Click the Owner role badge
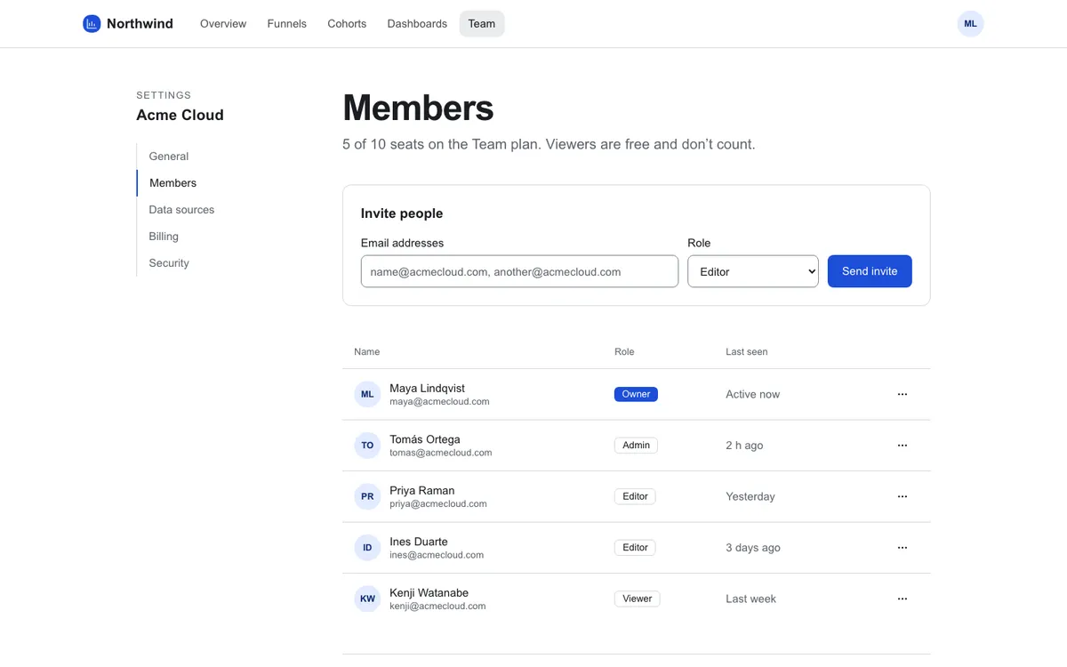The width and height of the screenshot is (1067, 667). [x=636, y=394]
